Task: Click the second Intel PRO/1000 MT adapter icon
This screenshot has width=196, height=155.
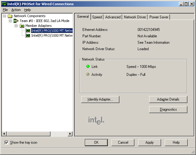Action: click(x=28, y=35)
